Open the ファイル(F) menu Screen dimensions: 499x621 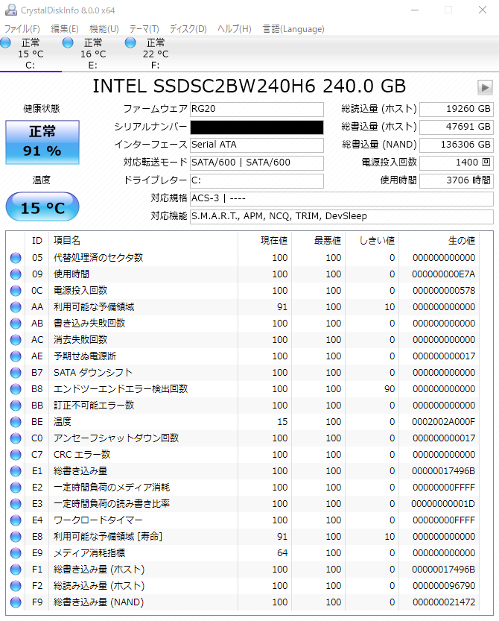point(22,29)
